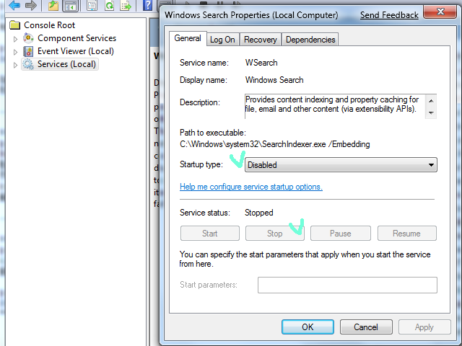
Task: Click the Apply button
Action: coord(424,327)
